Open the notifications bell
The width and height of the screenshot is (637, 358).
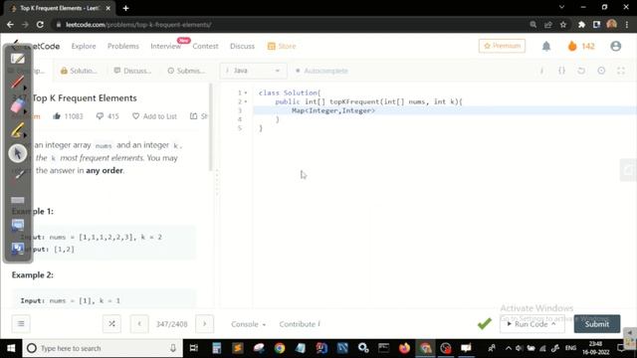[546, 47]
